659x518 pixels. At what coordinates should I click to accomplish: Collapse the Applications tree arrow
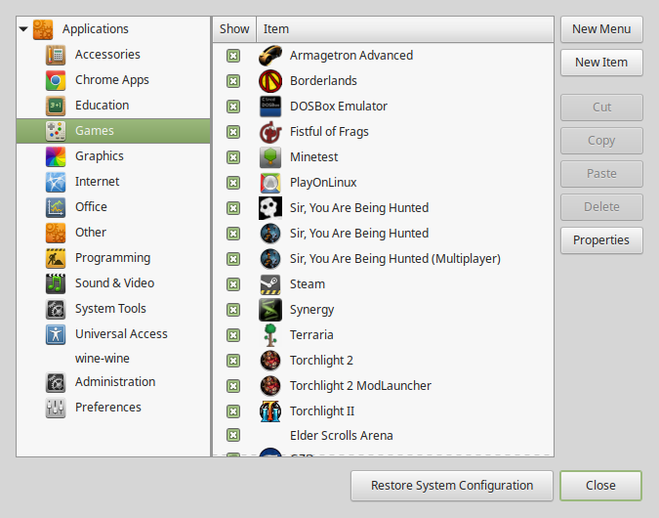(x=23, y=29)
